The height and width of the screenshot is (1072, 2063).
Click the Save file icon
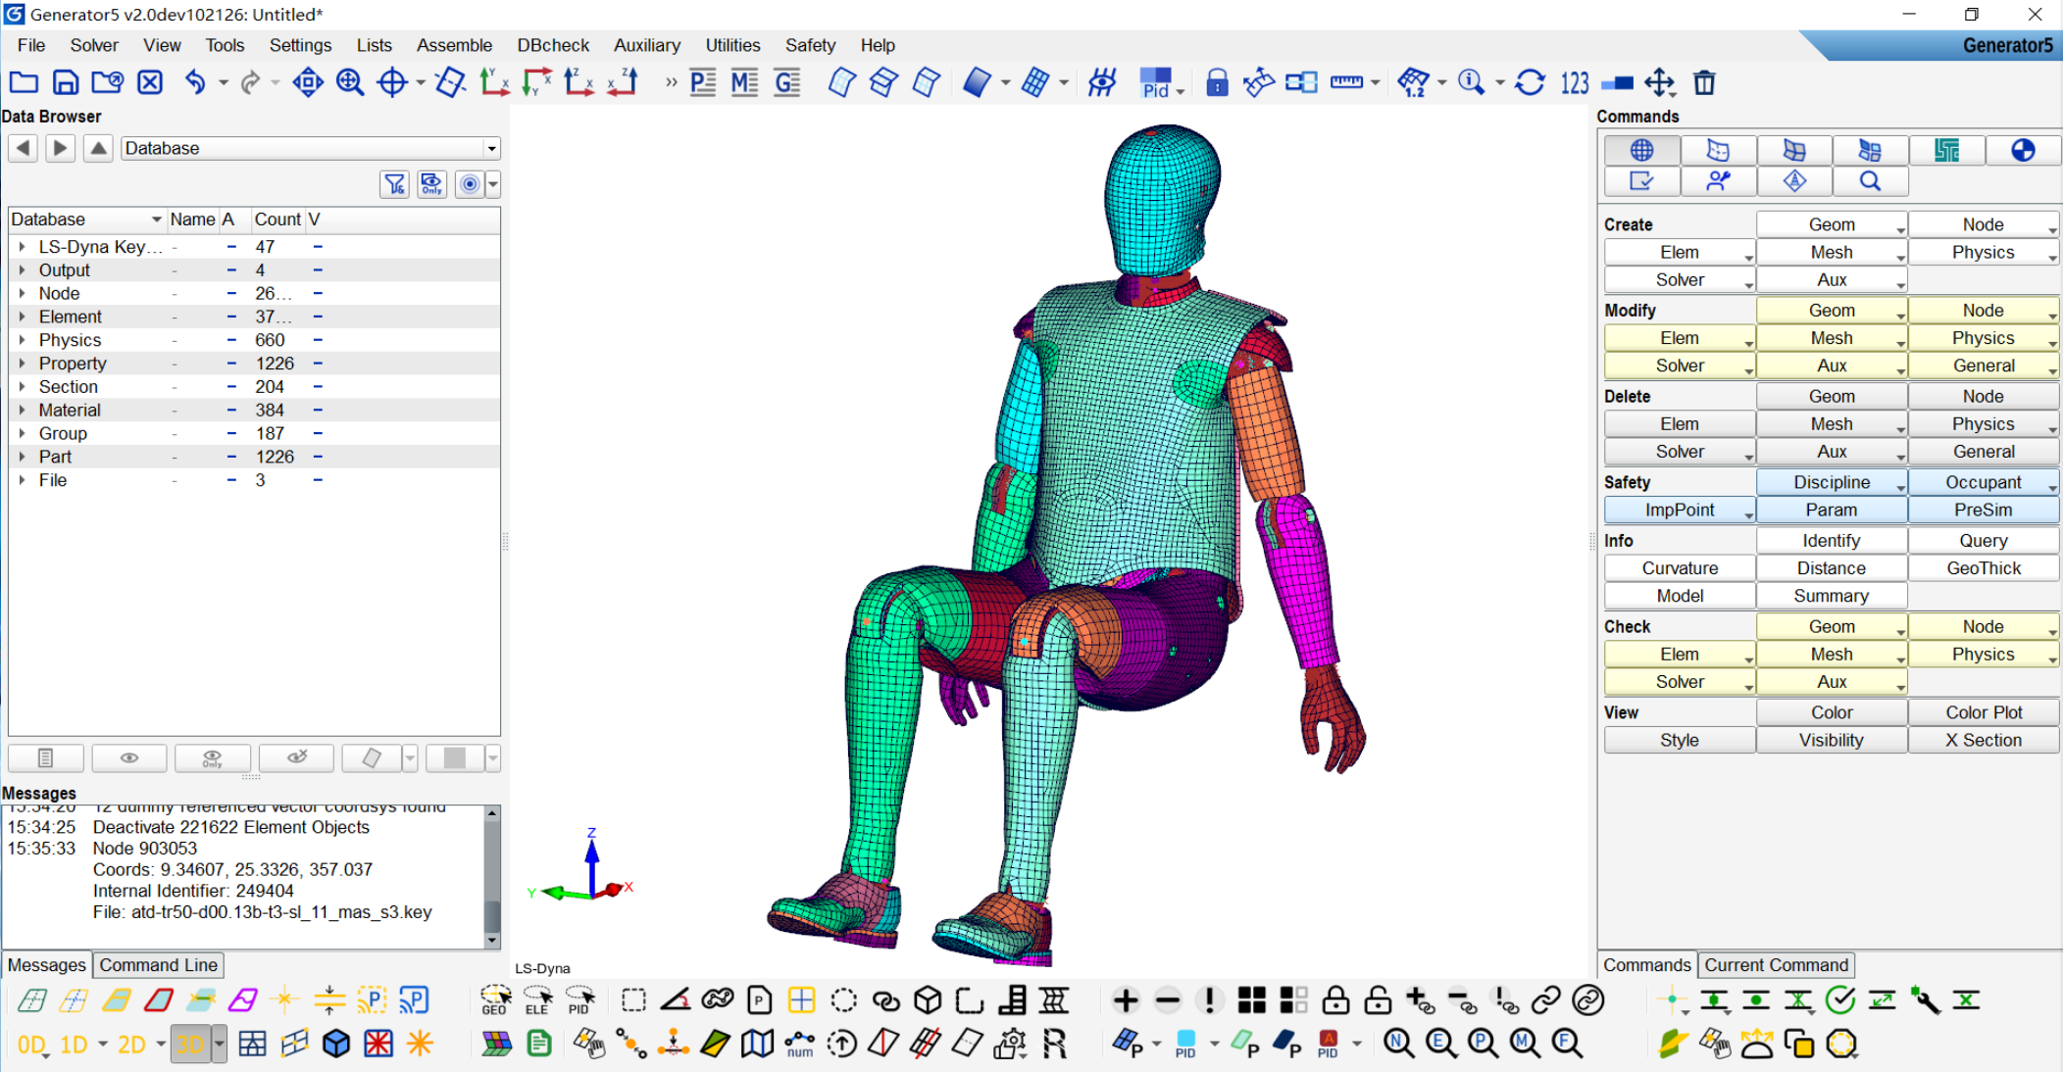pos(65,83)
